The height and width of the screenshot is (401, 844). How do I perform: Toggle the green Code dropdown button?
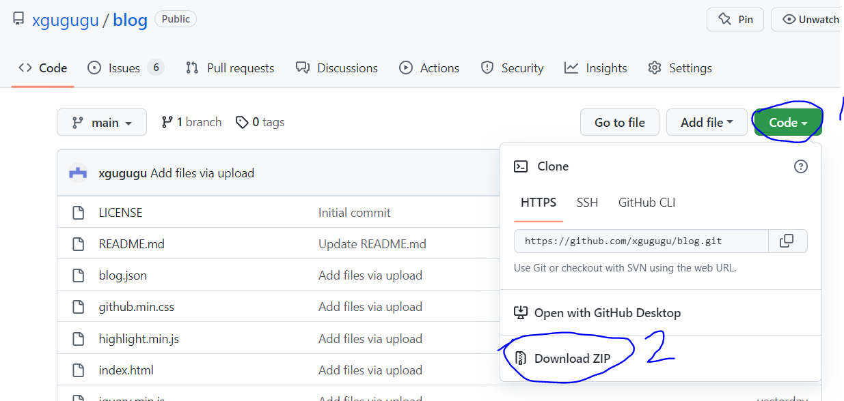(x=788, y=122)
